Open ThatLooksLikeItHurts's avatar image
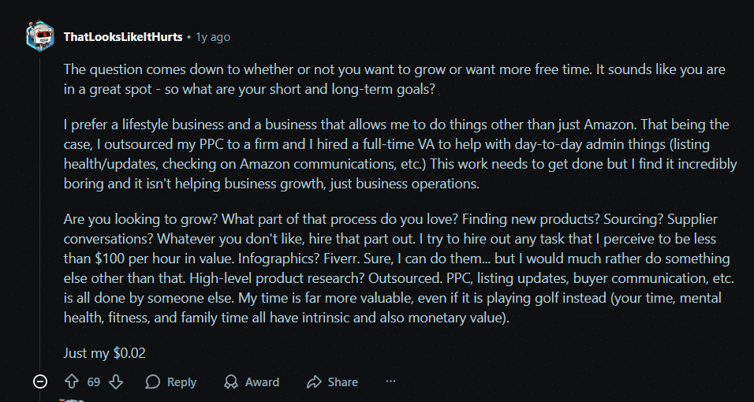 tap(39, 36)
